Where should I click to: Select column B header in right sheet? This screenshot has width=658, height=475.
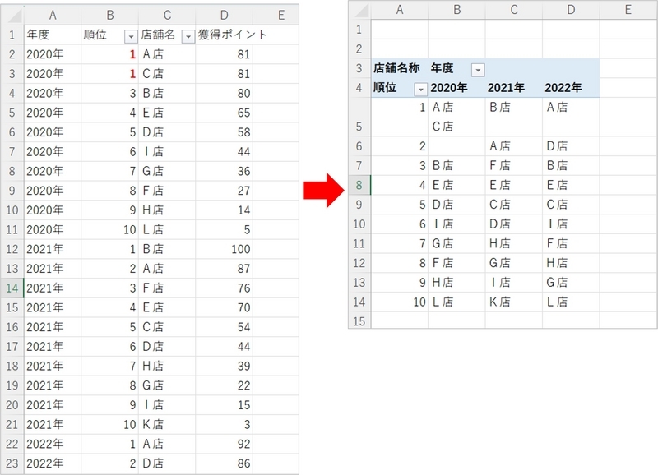[457, 10]
